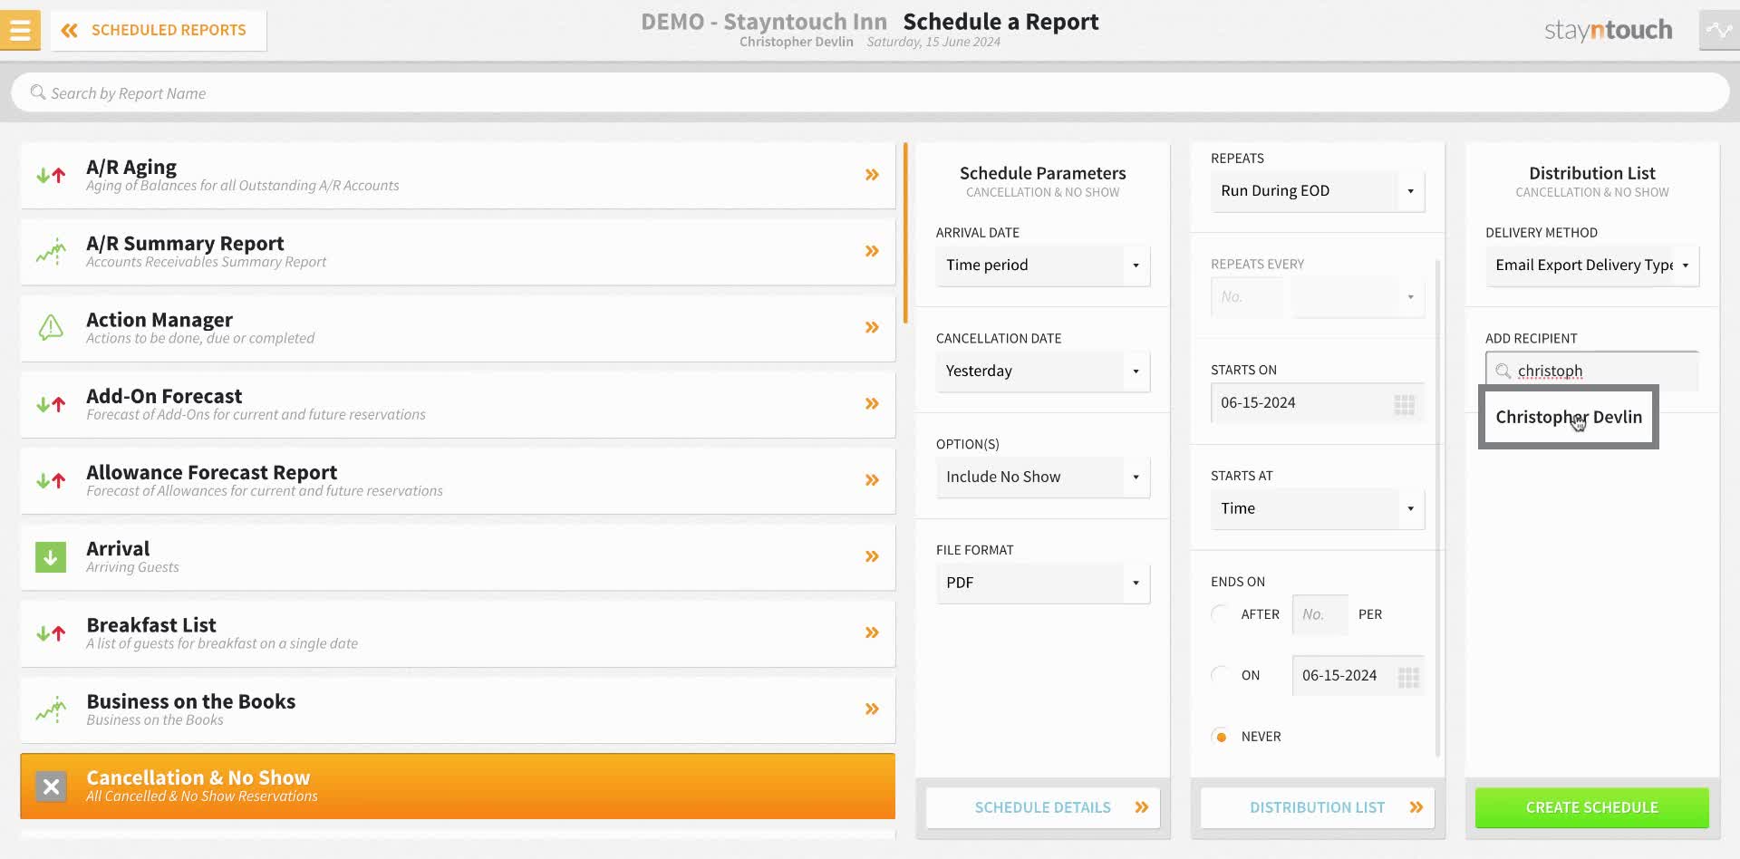Expand Business on the Books double chevron
This screenshot has width=1740, height=859.
[x=872, y=709]
